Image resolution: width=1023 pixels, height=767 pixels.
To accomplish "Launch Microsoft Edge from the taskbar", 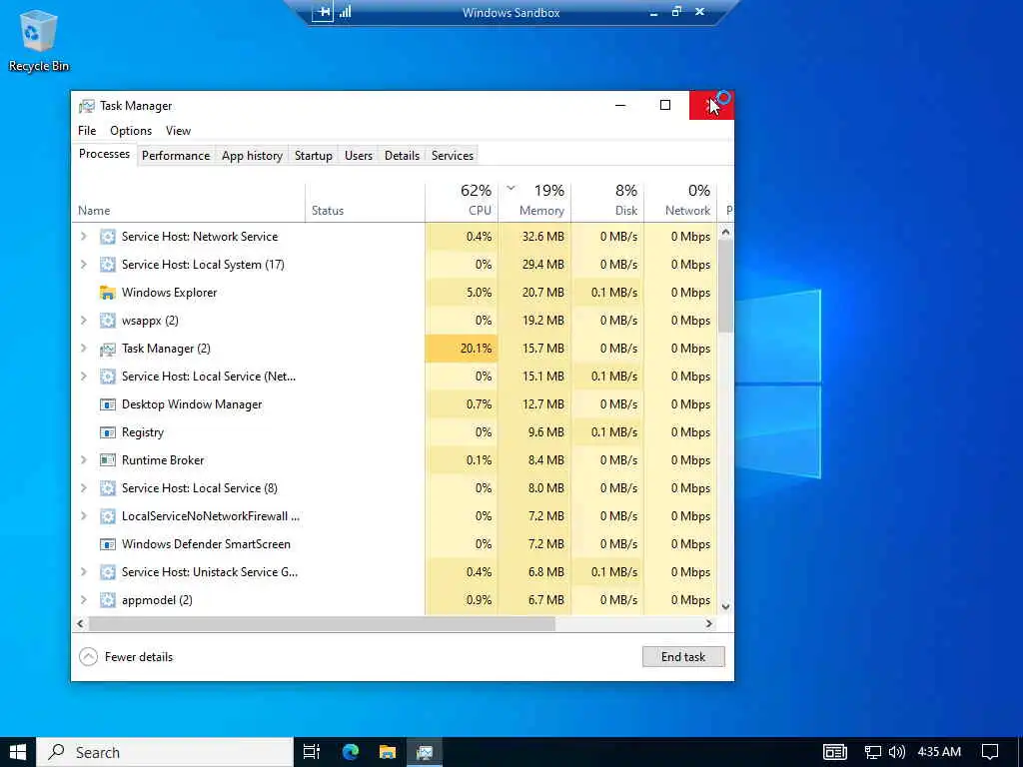I will (351, 752).
